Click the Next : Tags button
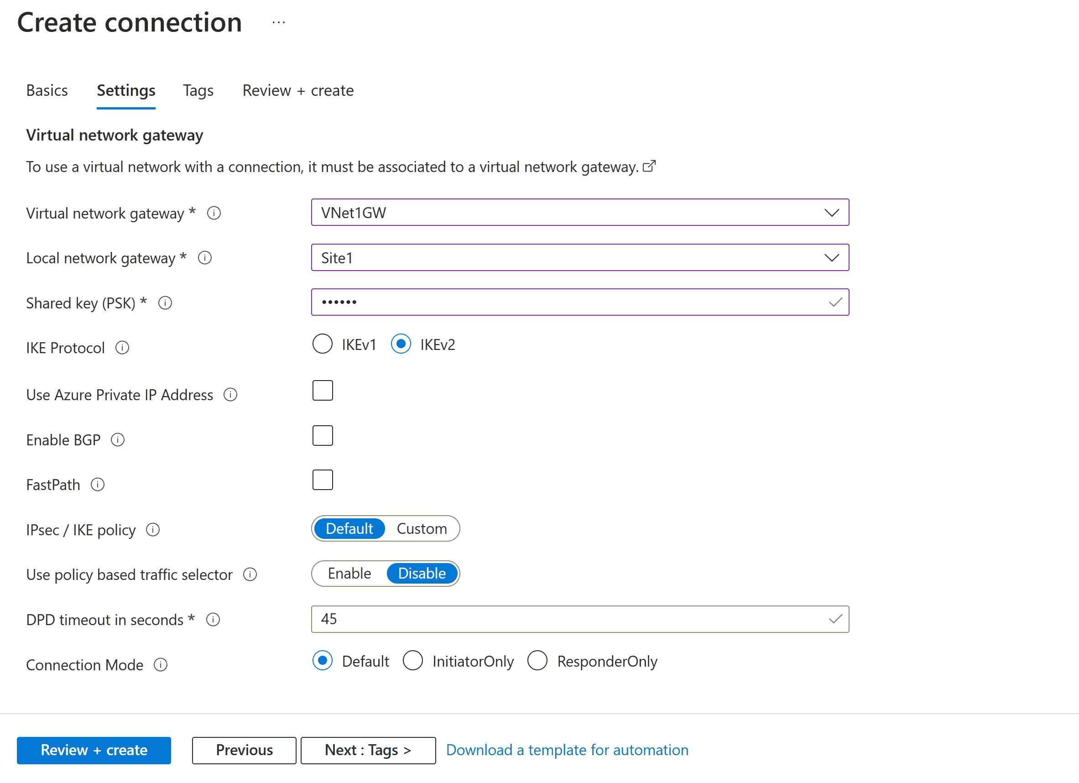The height and width of the screenshot is (783, 1079). click(x=367, y=750)
